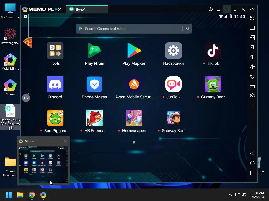The image size is (269, 201).
Task: Select the MEmu Download folder on desktop
Action: (x=10, y=167)
